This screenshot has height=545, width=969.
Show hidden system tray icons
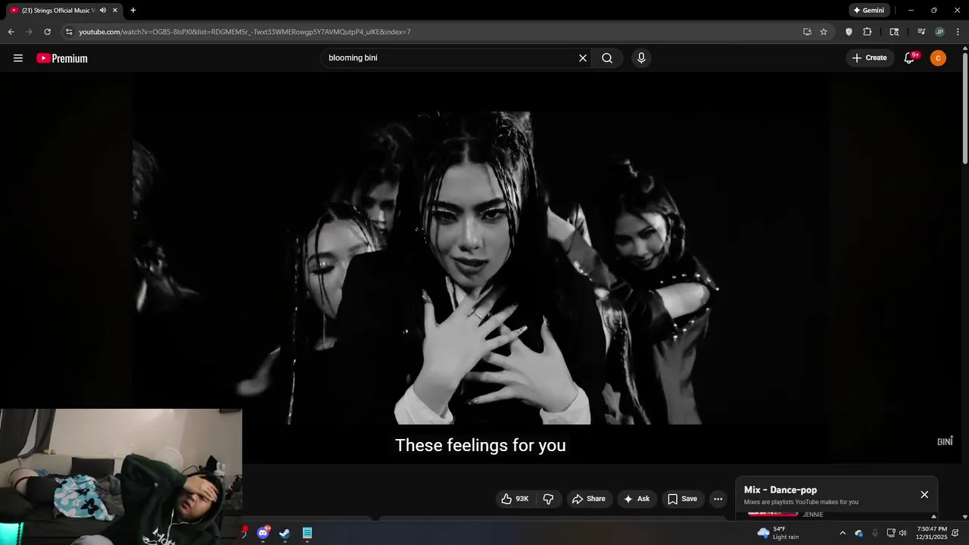point(843,533)
